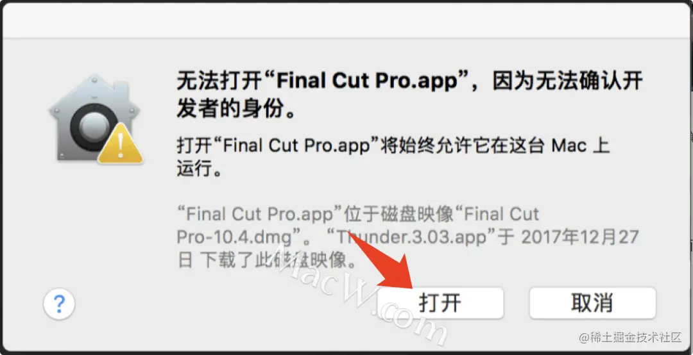
Task: Click the 取消 (Cancel) button
Action: click(592, 303)
